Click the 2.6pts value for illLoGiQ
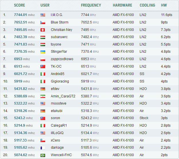Viewport: 179px width, 159px height. pyautogui.click(x=165, y=133)
